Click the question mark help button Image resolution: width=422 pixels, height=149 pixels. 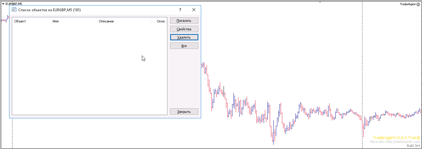pos(180,10)
